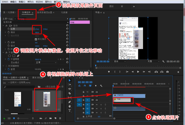
Task: Click the insert sequence as nest icon
Action: click(x=80, y=86)
